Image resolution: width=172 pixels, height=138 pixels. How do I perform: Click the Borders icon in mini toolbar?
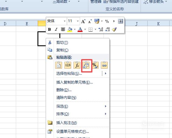tap(90, 29)
